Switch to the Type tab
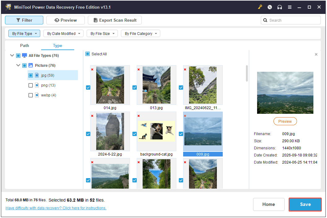Screen dimensions: 327x218 coord(58,45)
